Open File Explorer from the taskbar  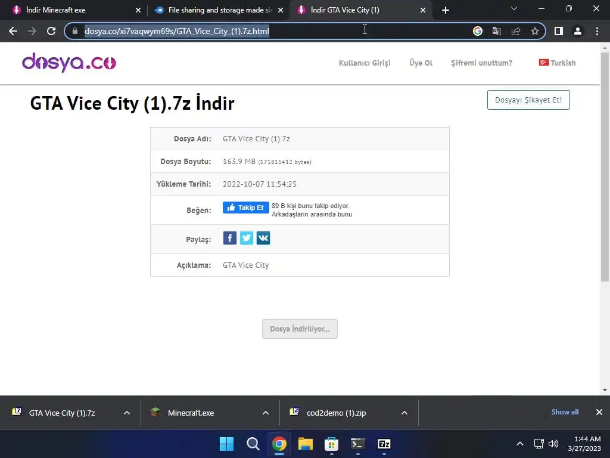306,444
